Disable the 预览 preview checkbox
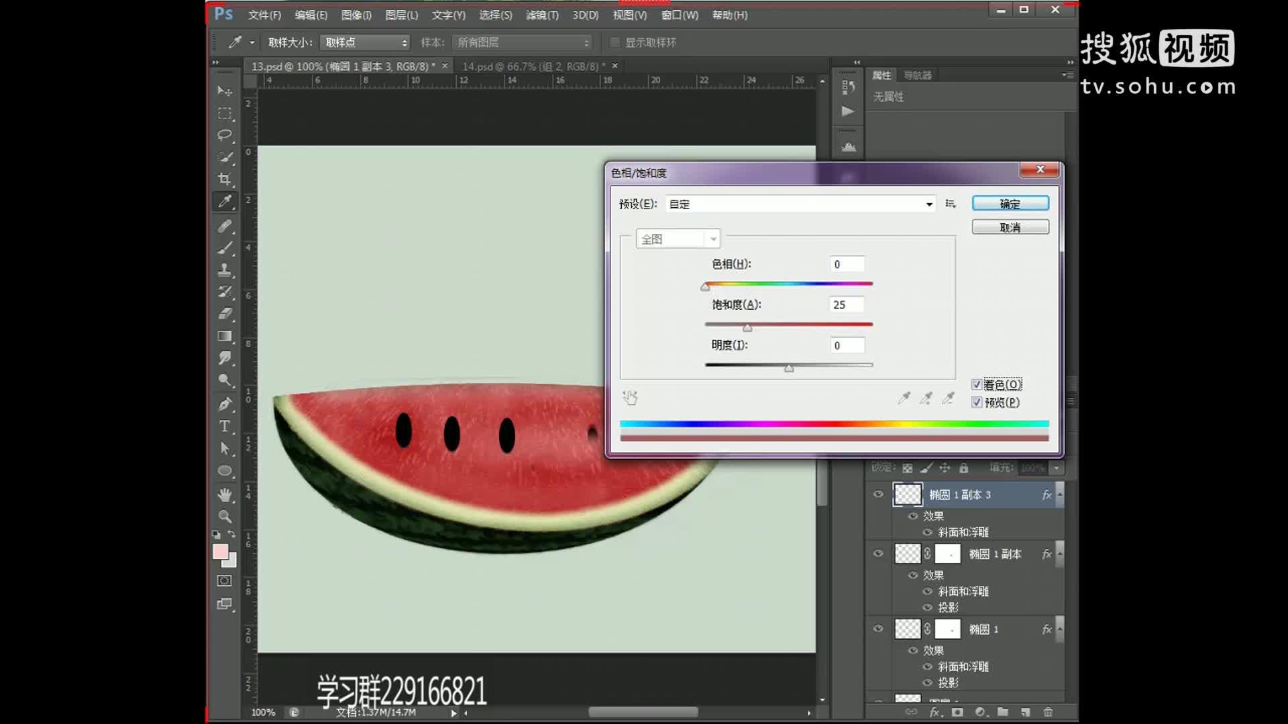The height and width of the screenshot is (724, 1288). click(x=977, y=402)
